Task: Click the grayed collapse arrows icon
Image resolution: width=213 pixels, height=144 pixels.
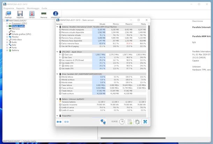Action: click(x=66, y=122)
